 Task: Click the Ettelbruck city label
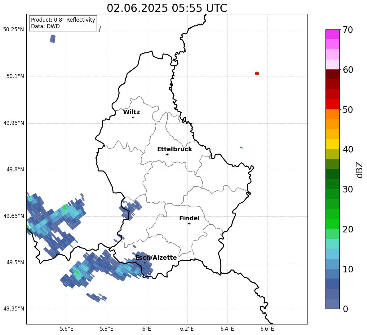pos(175,149)
